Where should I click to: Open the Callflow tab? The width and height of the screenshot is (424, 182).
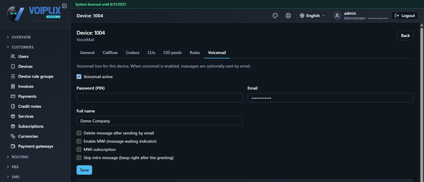[110, 53]
